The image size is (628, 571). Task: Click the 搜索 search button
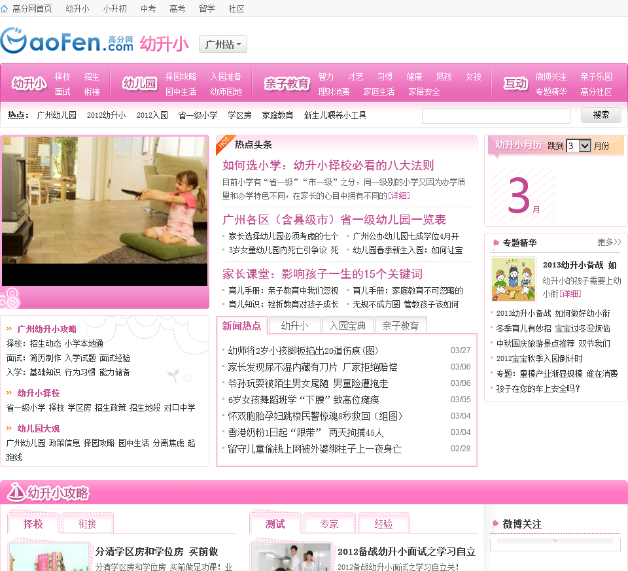coord(601,115)
